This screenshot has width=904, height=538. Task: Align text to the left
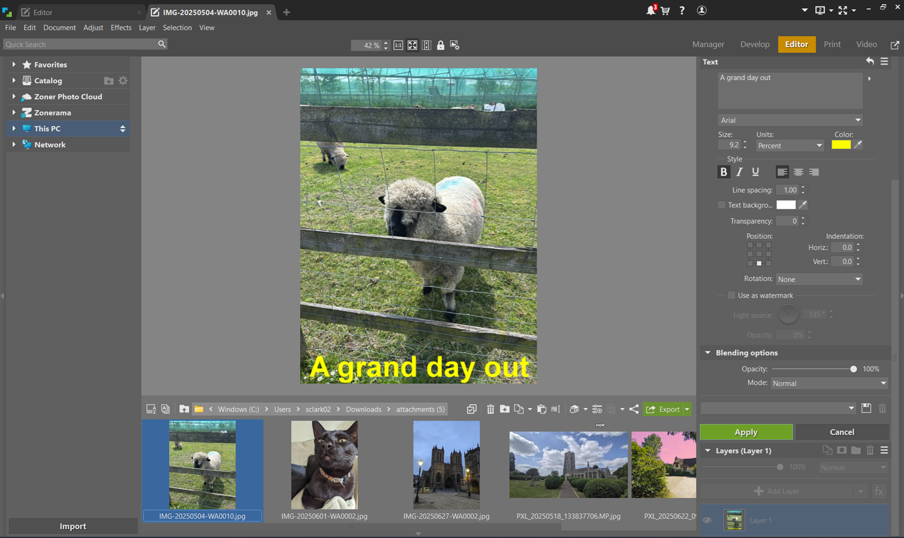[x=782, y=172]
